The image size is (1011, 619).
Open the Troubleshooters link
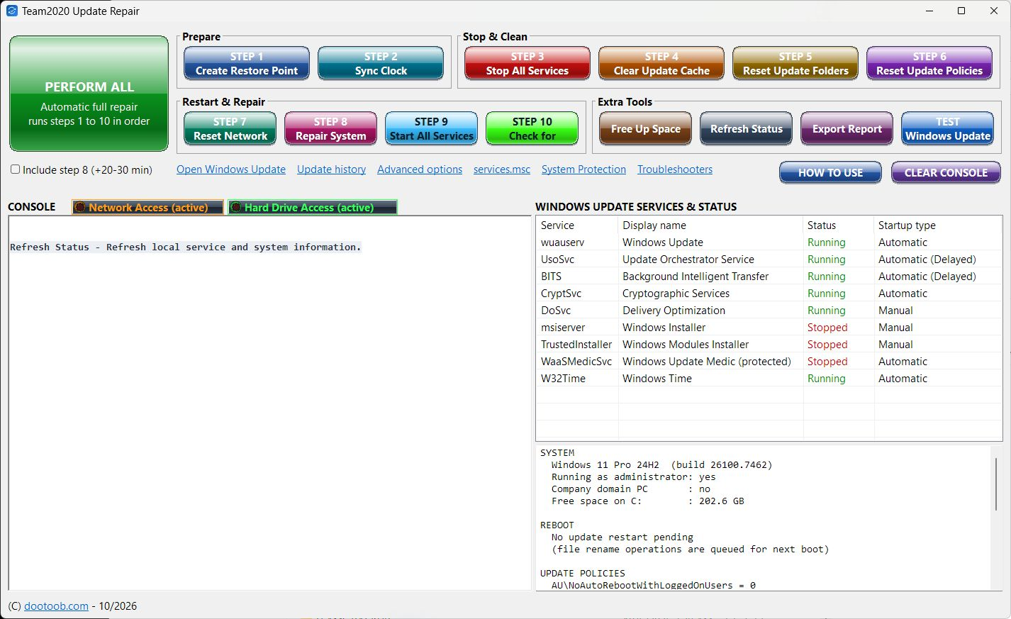click(x=675, y=169)
